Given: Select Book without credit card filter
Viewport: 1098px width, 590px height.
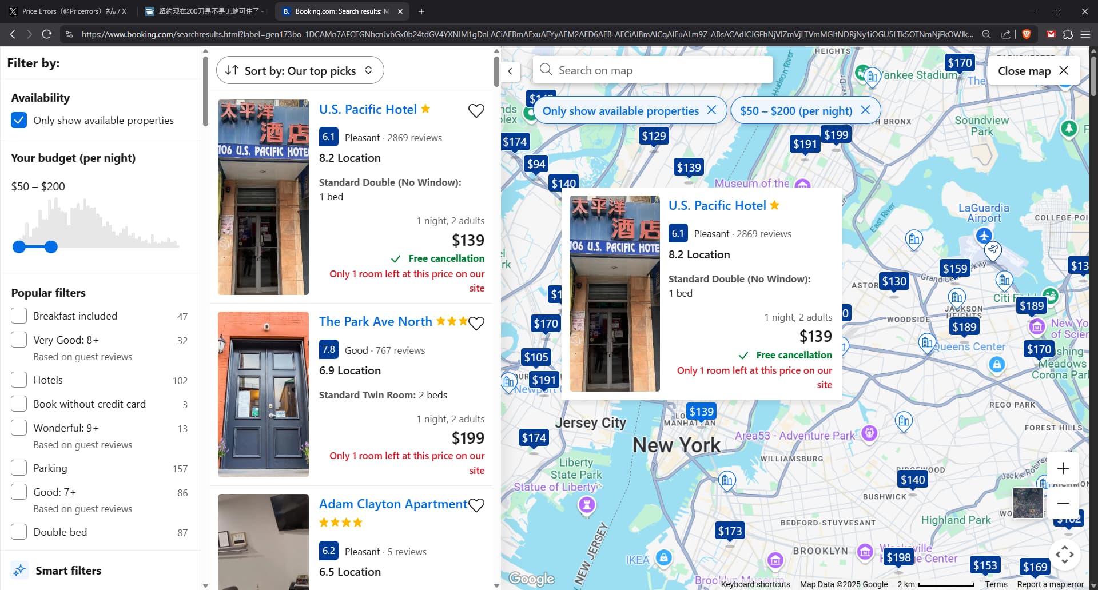Looking at the screenshot, I should (x=19, y=404).
